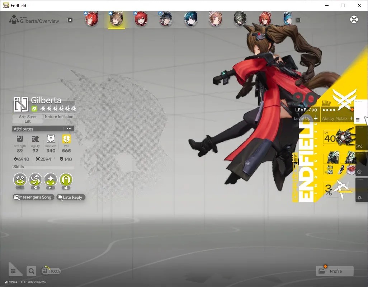Click the Lift tag
This screenshot has height=287, width=368.
pos(28,121)
